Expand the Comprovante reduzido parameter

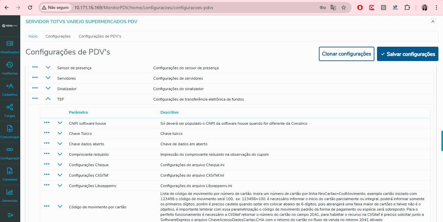click(x=59, y=154)
